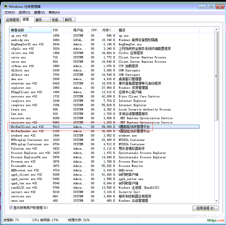
Task: Select EYAppClient.exe *32 process
Action: pos(105,92)
